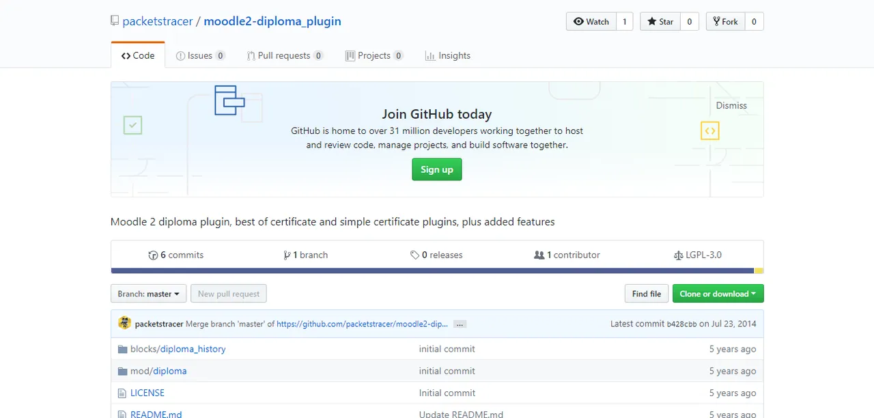Open the LGPL-3.0 license link
Viewport: 874px width, 418px height.
697,255
